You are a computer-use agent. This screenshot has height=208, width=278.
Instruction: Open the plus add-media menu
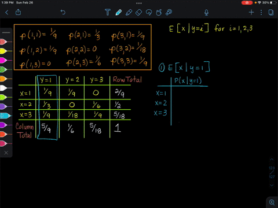pyautogui.click(x=251, y=13)
